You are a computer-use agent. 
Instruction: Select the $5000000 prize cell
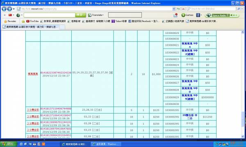coord(207,97)
